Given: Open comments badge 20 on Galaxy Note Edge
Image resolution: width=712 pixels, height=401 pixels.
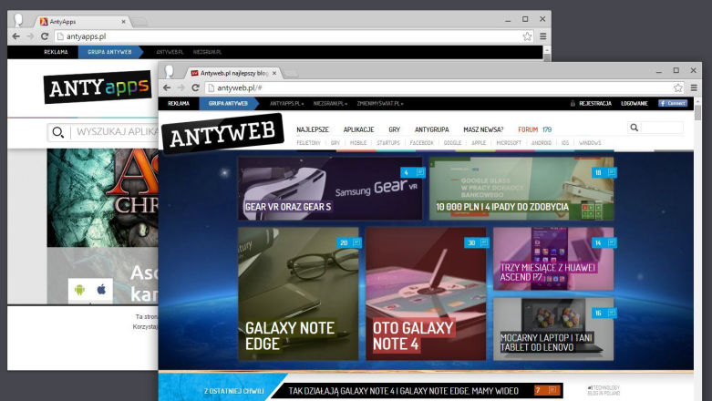Looking at the screenshot, I should 349,243.
